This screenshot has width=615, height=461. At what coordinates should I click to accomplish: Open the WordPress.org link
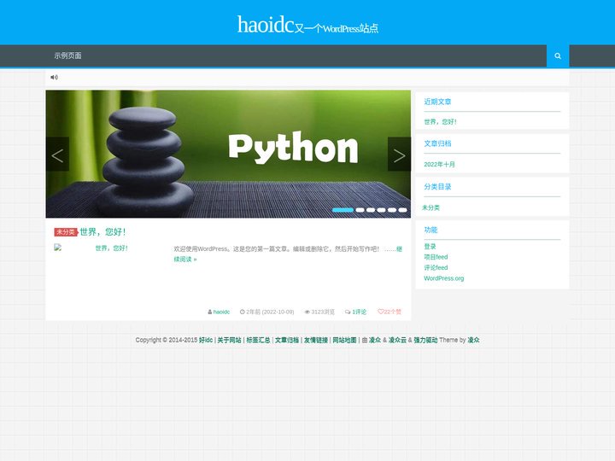click(443, 278)
